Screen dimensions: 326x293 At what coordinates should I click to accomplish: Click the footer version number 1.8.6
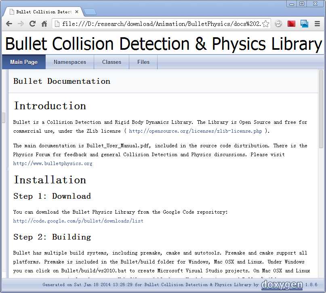(x=311, y=285)
